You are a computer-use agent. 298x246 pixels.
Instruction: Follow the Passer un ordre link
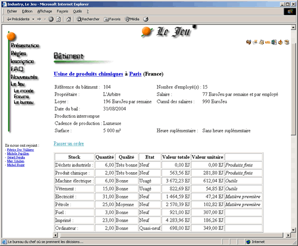[69, 144]
